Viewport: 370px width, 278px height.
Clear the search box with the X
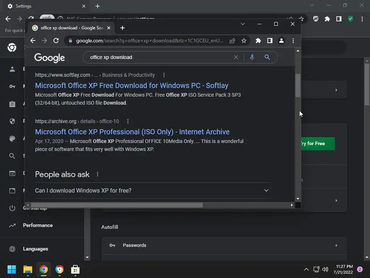pyautogui.click(x=236, y=57)
